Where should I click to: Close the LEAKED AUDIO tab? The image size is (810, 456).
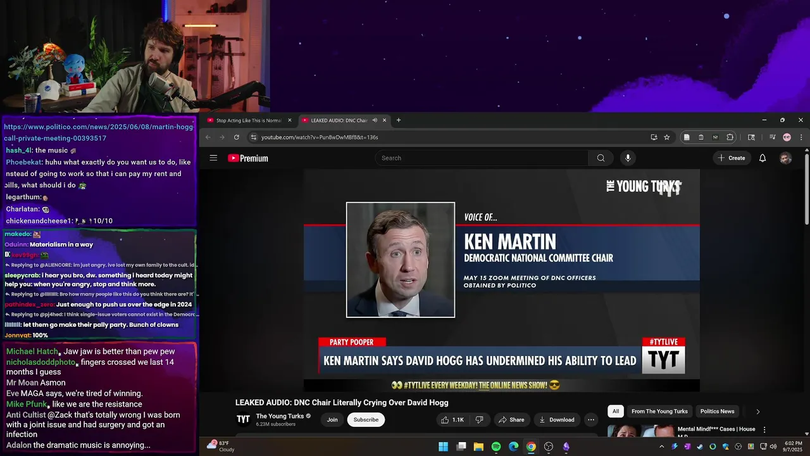coord(384,120)
